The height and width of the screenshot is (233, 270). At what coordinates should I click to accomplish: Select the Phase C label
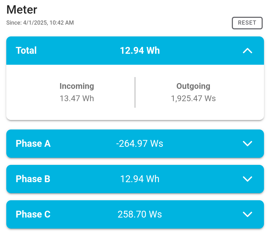tap(33, 214)
